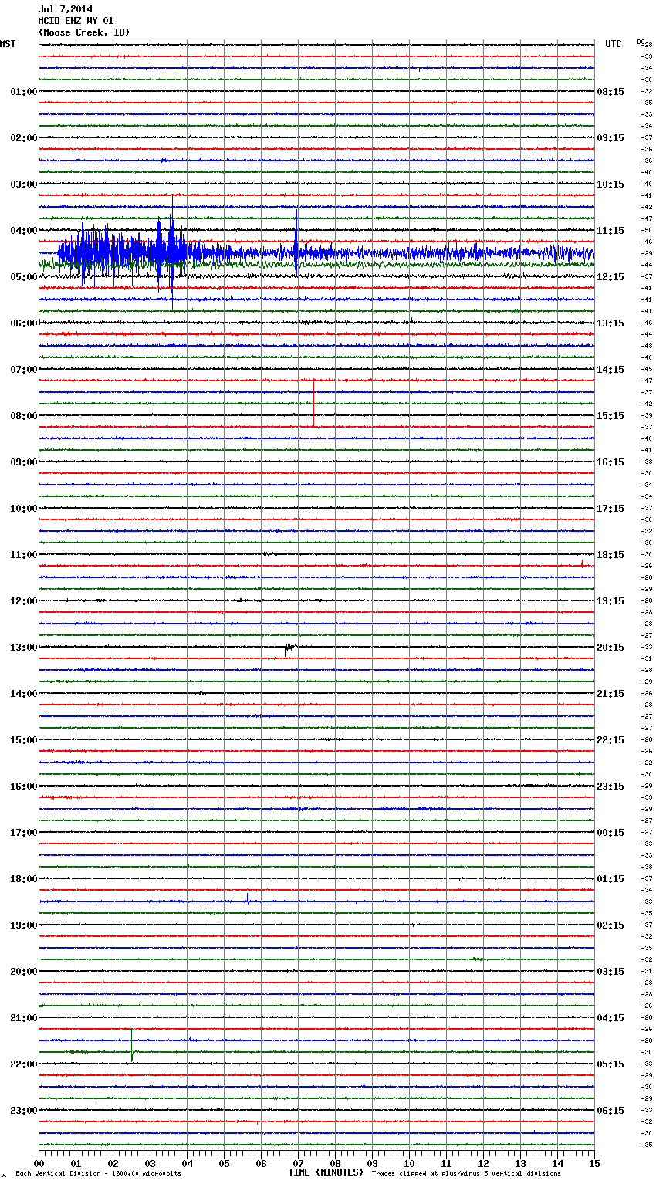Click the 06:15 UTC time label
This screenshot has height=1184, width=656.
click(610, 1111)
